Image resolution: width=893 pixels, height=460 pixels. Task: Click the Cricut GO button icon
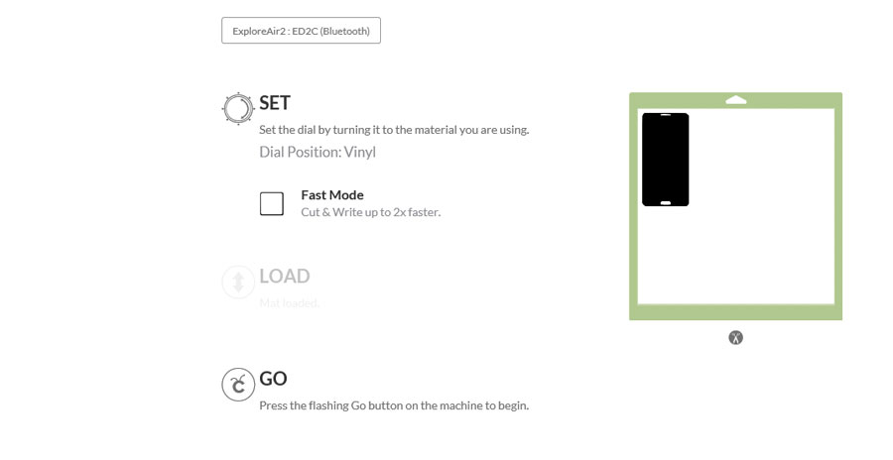pos(238,385)
